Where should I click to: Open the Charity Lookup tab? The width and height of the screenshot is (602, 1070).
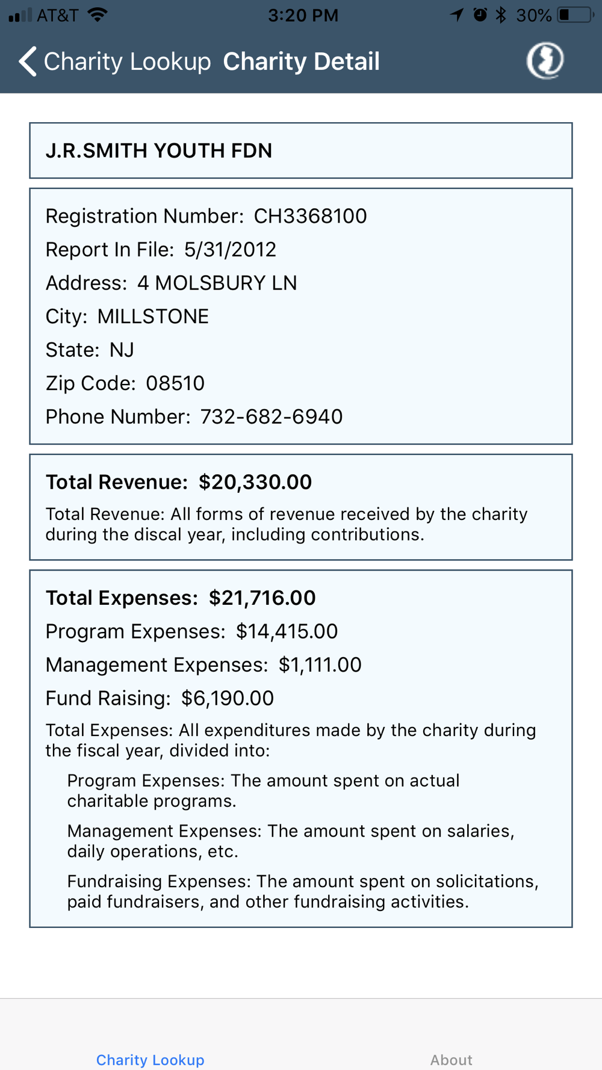(150, 1059)
